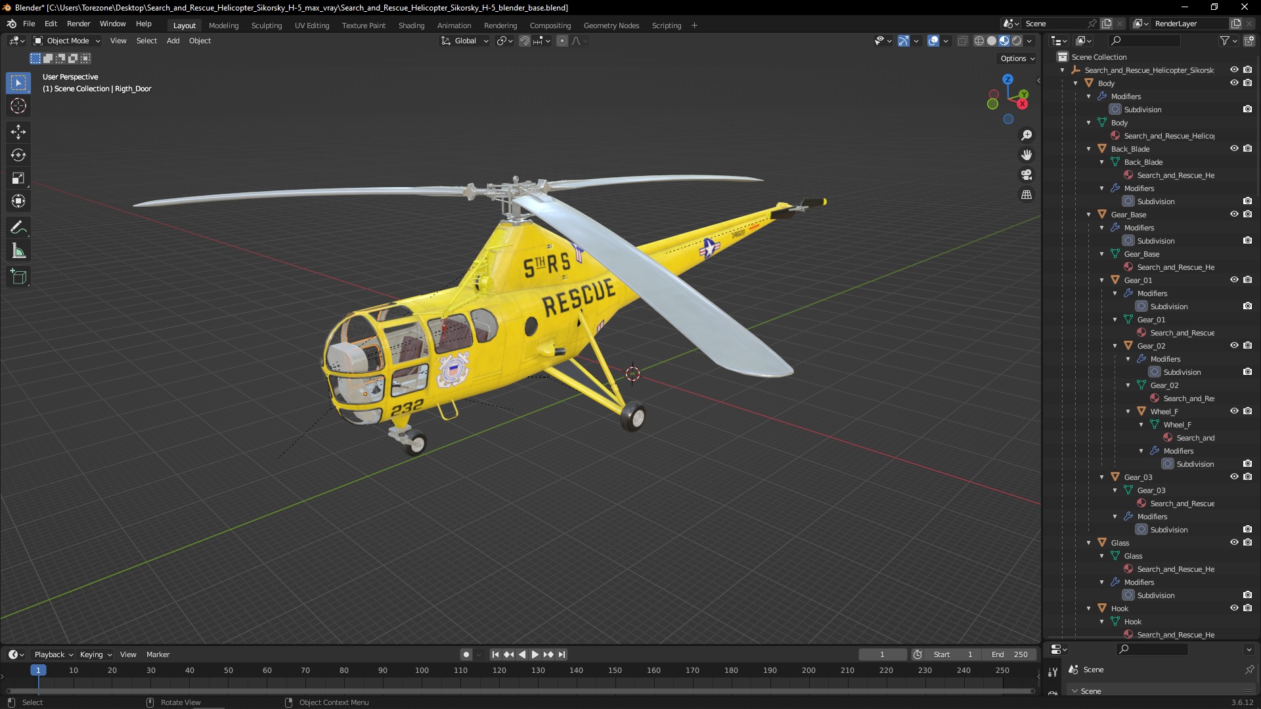The height and width of the screenshot is (709, 1261).
Task: Click the End frame field
Action: click(x=1009, y=655)
